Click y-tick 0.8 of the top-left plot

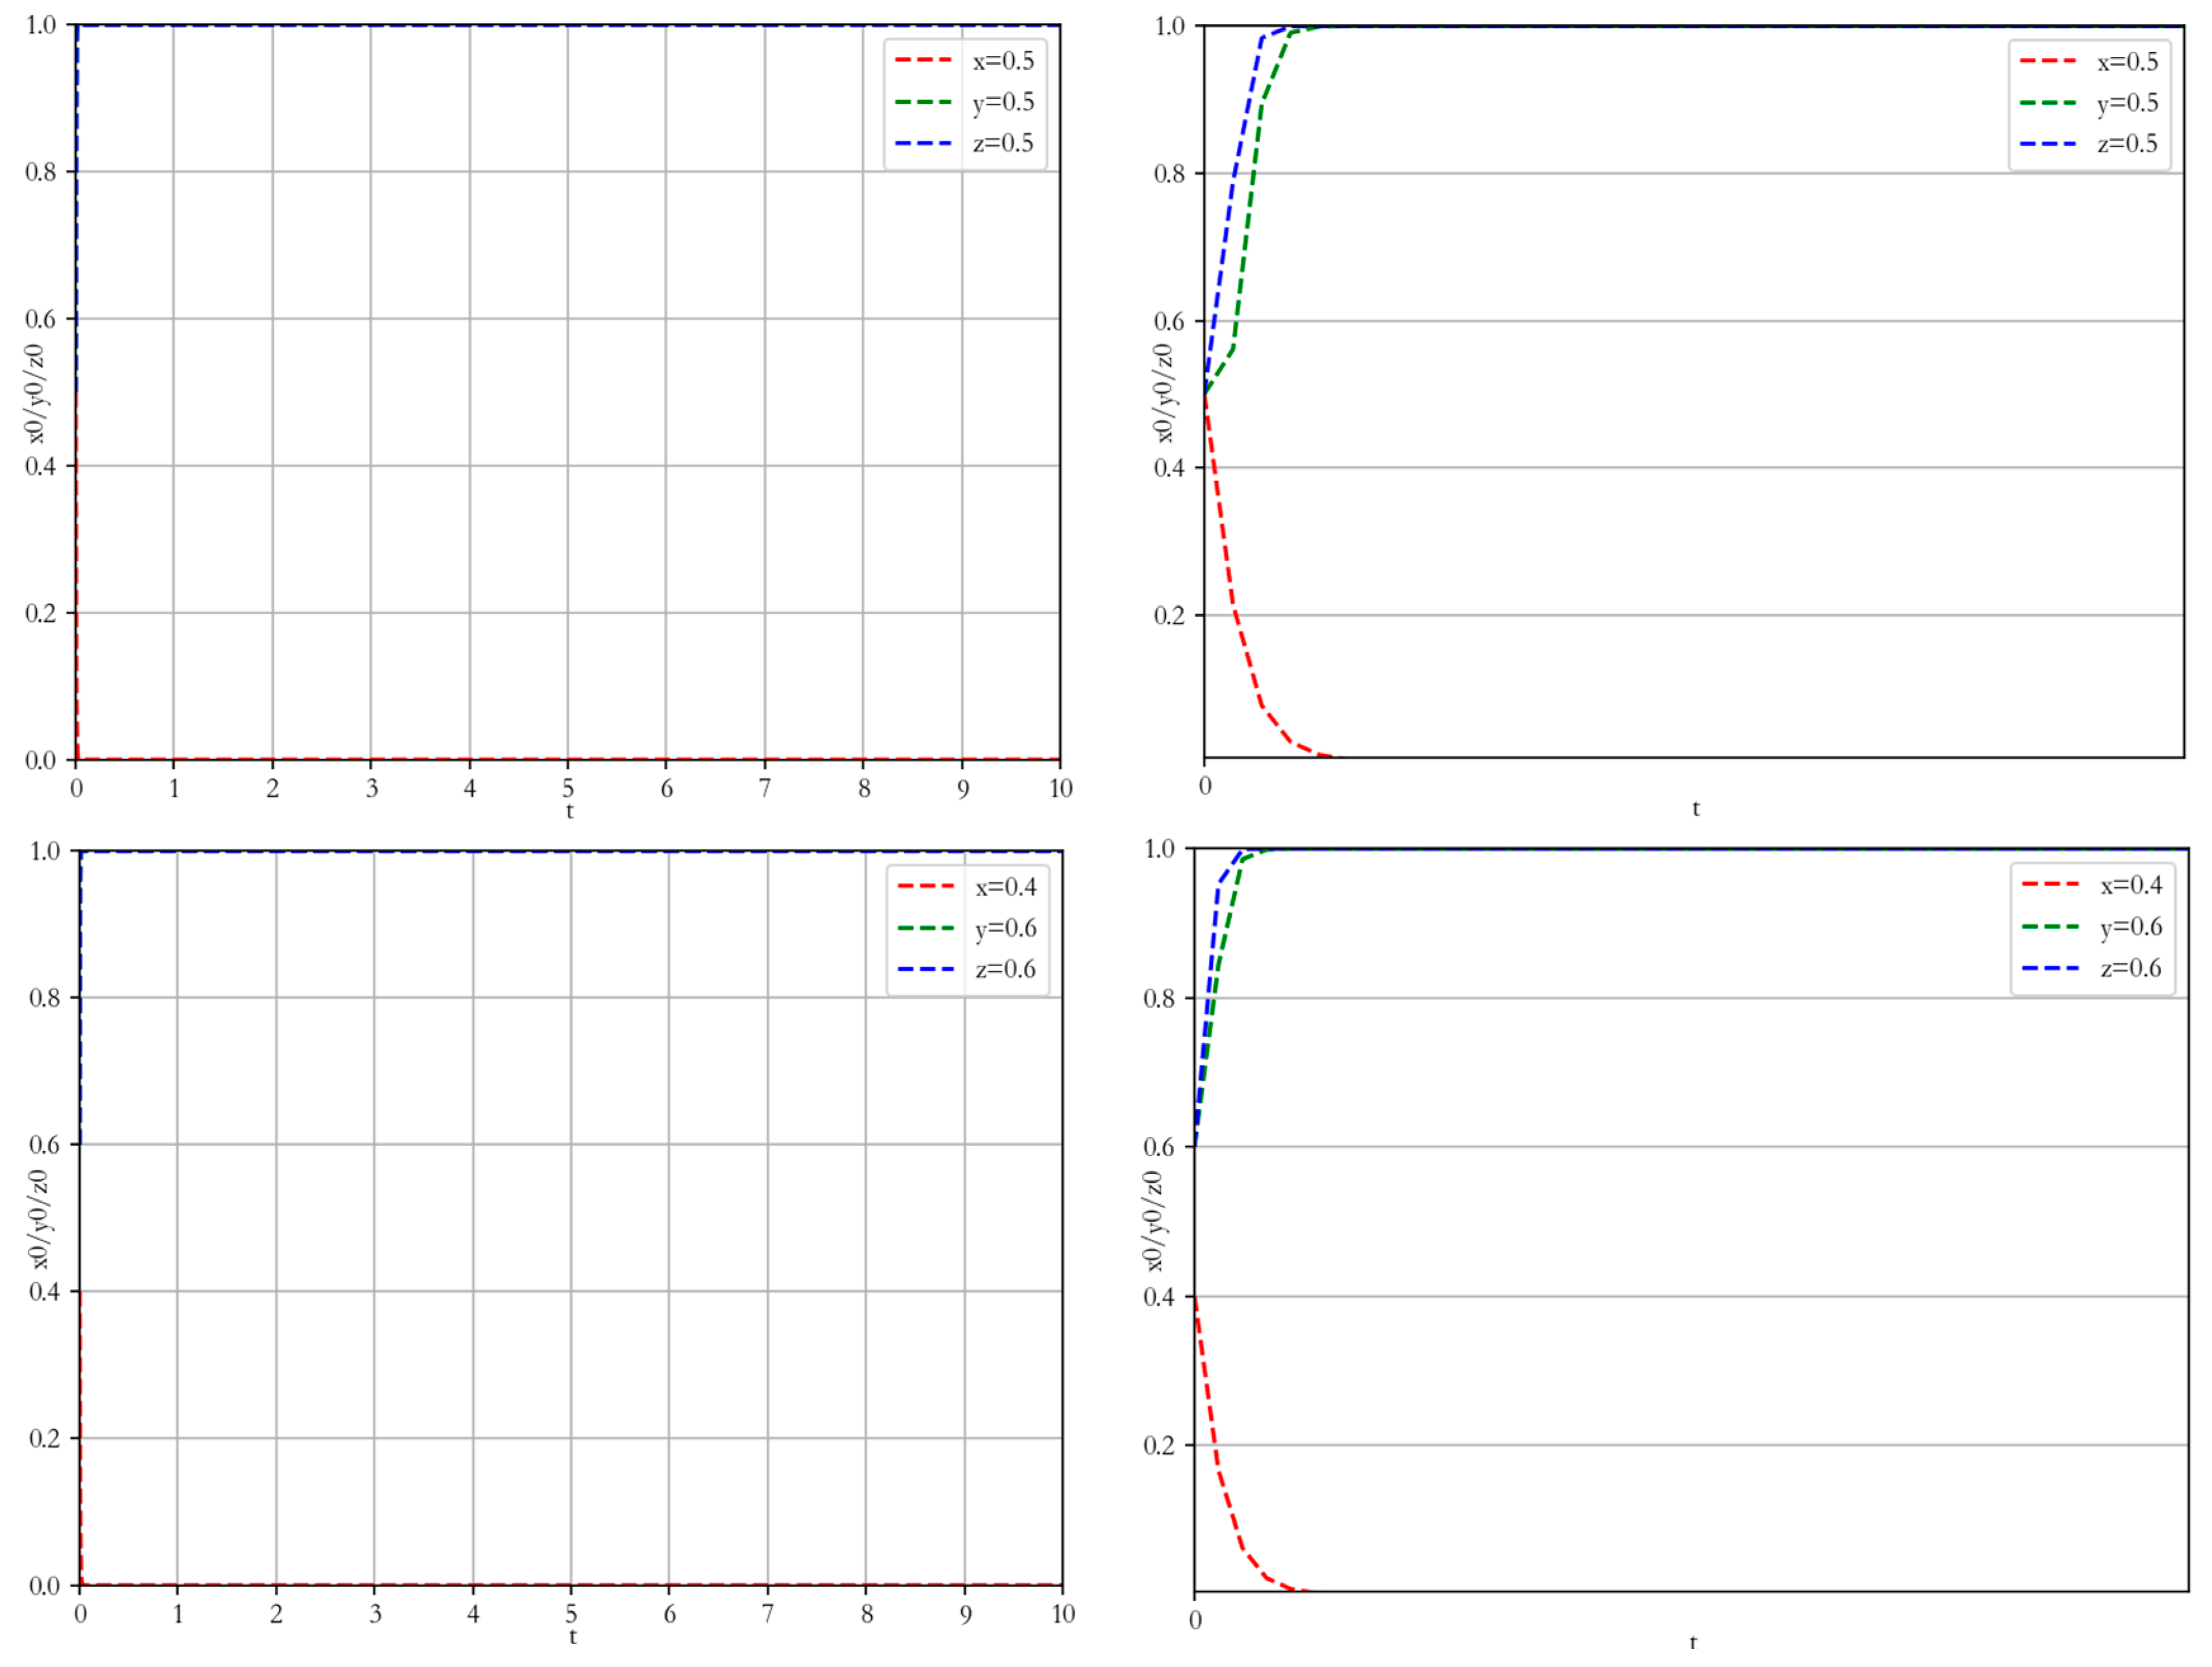(x=40, y=172)
